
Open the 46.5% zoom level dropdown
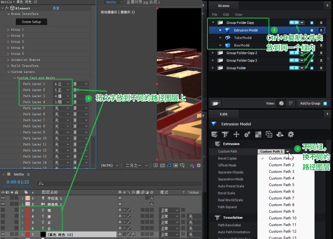(x=109, y=165)
